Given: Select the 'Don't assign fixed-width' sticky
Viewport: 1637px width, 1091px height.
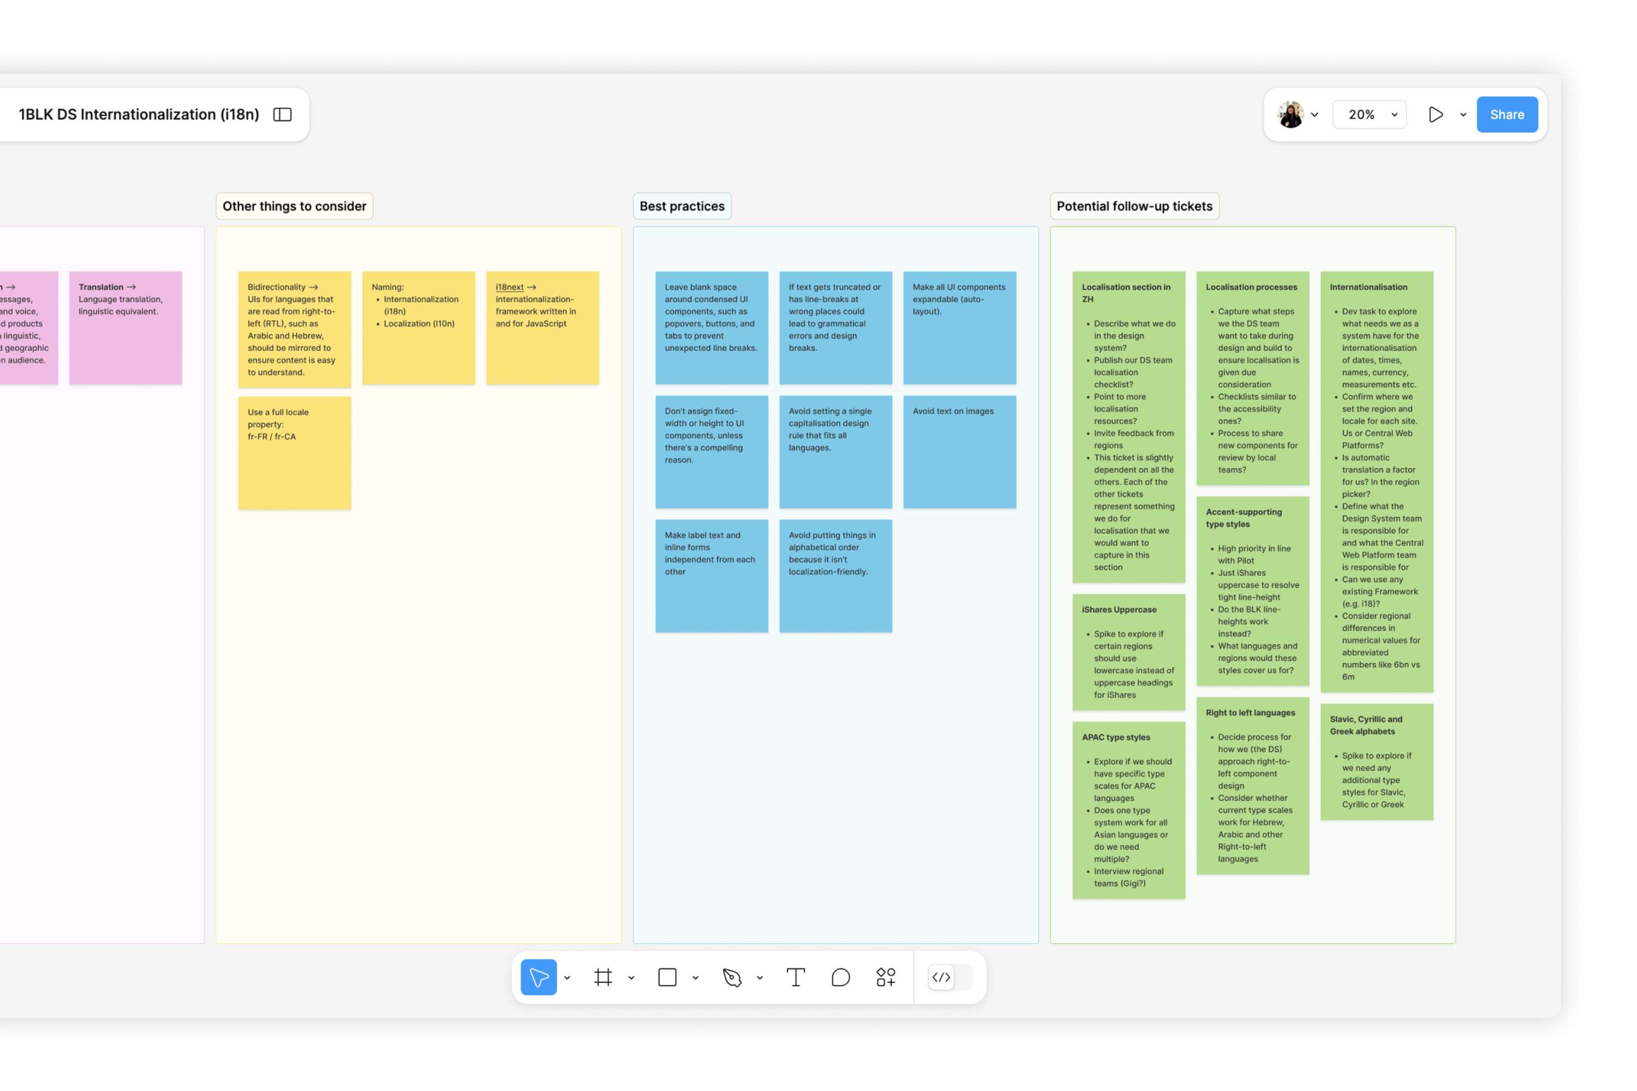Looking at the screenshot, I should pos(712,452).
